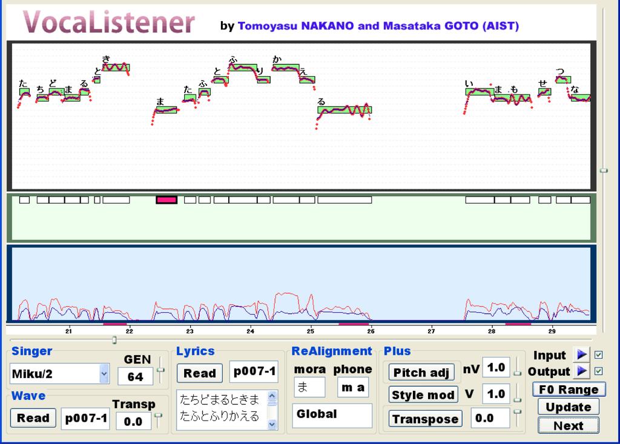This screenshot has height=444, width=620.
Task: Click the F0 Range button
Action: click(569, 389)
